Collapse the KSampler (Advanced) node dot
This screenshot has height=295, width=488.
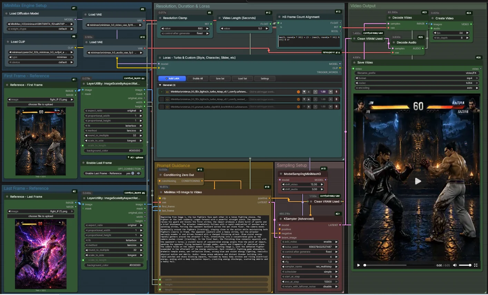pyautogui.click(x=281, y=219)
